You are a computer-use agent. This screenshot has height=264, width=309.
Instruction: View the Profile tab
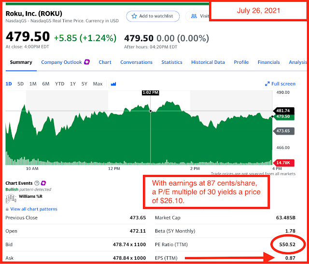tap(241, 62)
